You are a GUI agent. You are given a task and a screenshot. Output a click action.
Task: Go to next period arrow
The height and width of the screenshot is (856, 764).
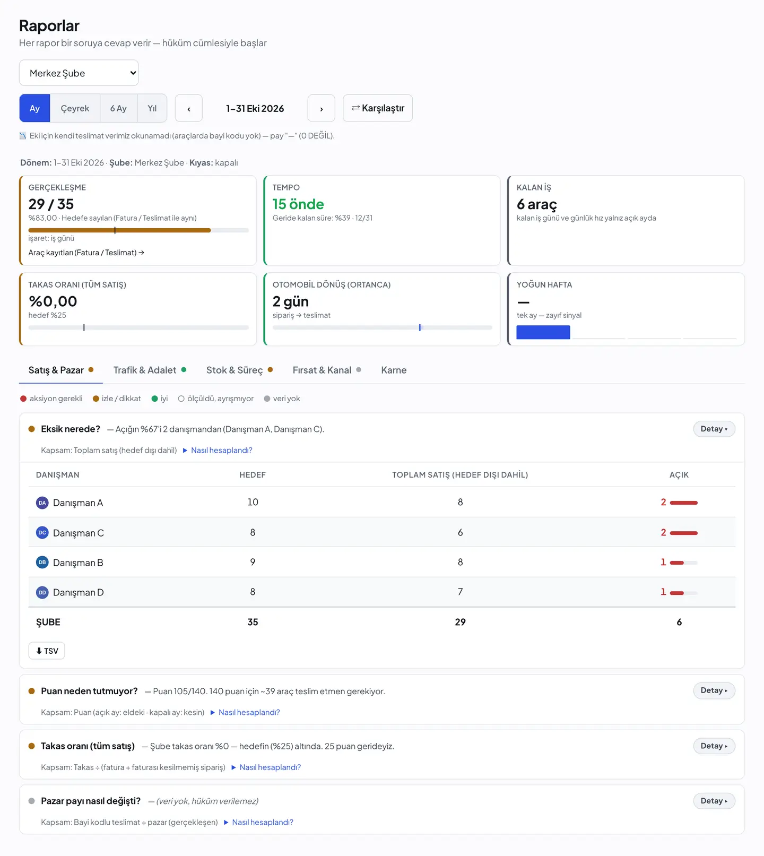click(322, 108)
